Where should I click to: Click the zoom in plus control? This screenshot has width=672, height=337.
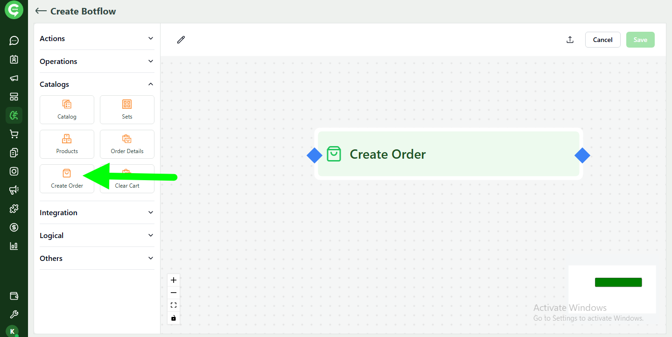(173, 280)
